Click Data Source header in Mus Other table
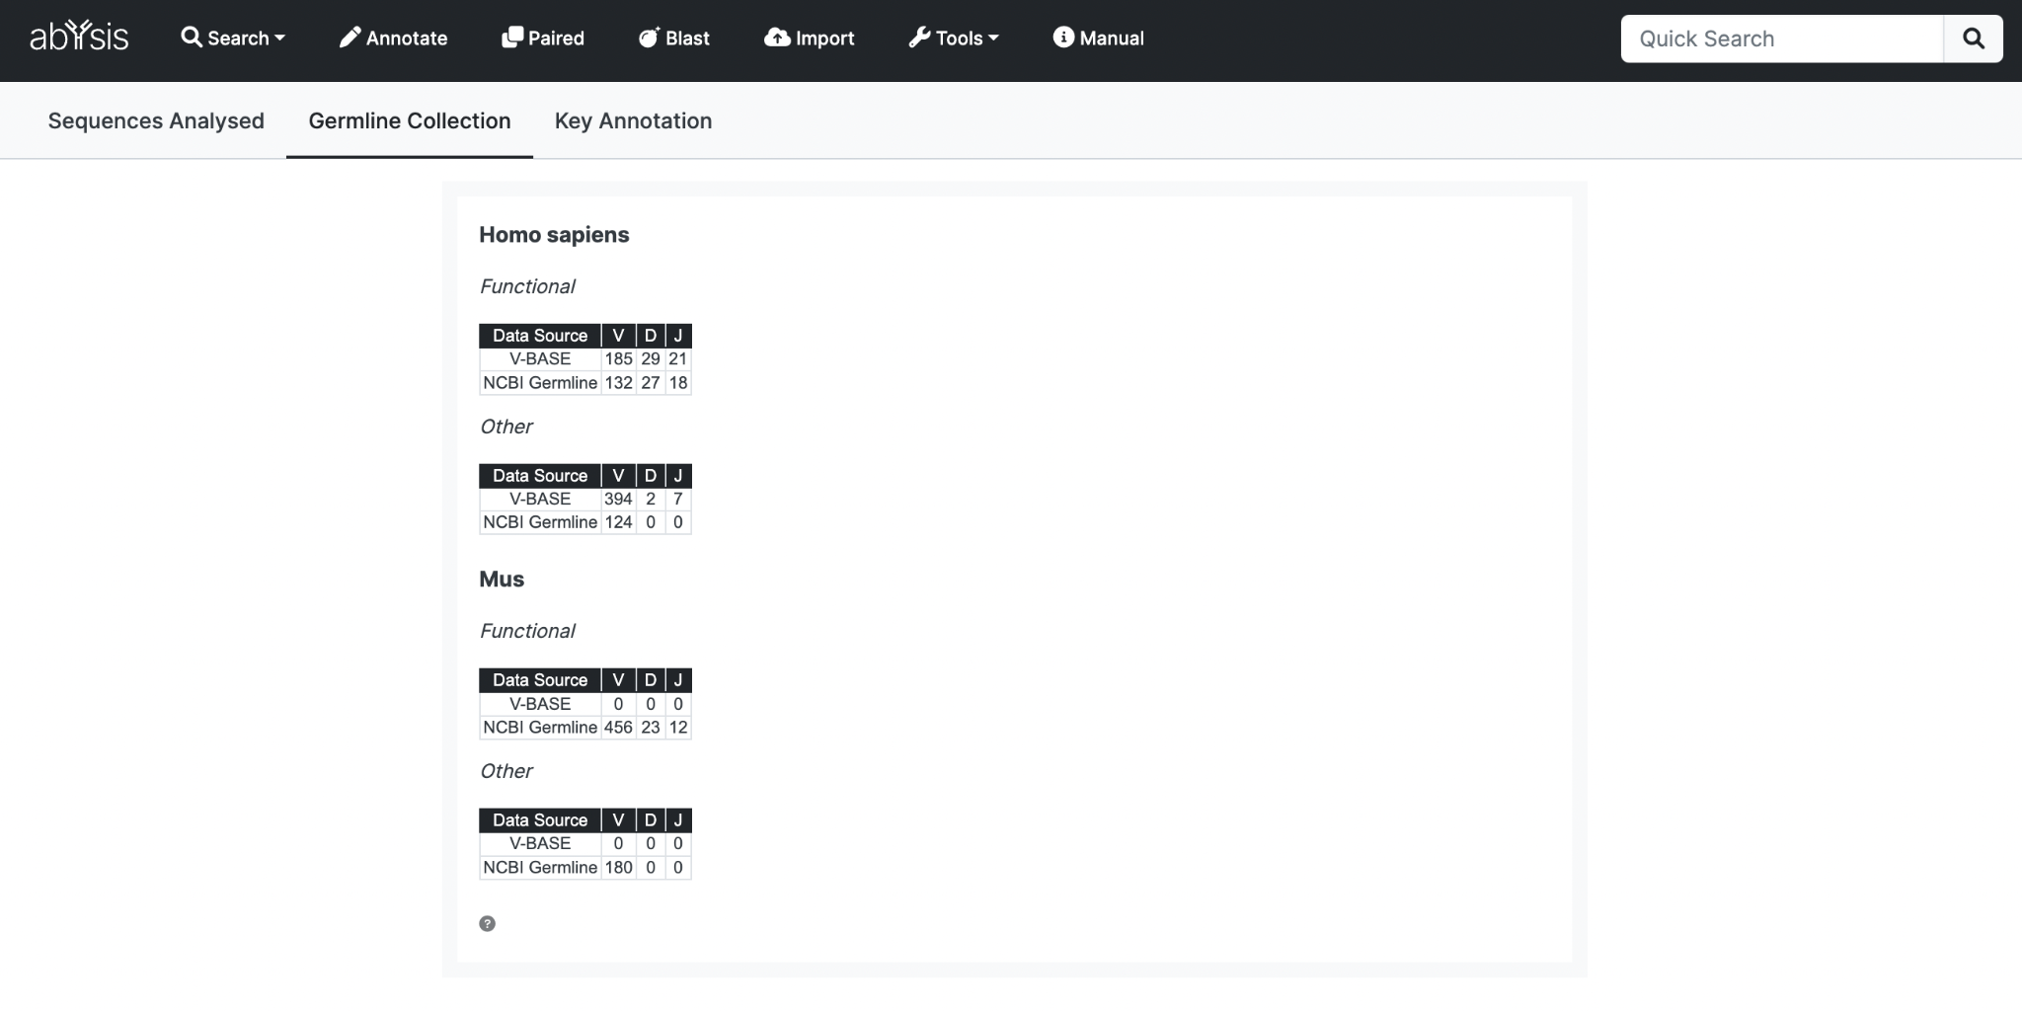 coord(540,820)
